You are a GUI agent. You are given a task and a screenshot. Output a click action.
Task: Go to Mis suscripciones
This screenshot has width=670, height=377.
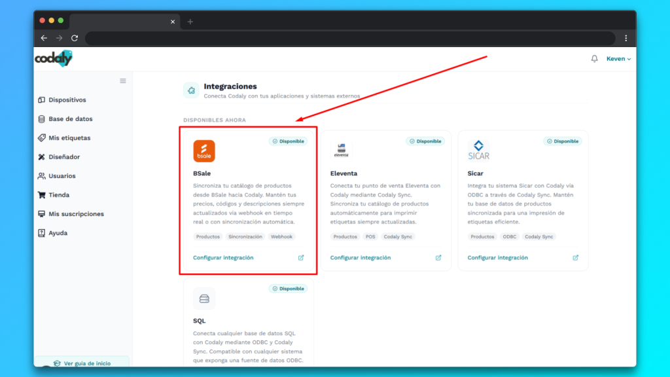pyautogui.click(x=76, y=214)
